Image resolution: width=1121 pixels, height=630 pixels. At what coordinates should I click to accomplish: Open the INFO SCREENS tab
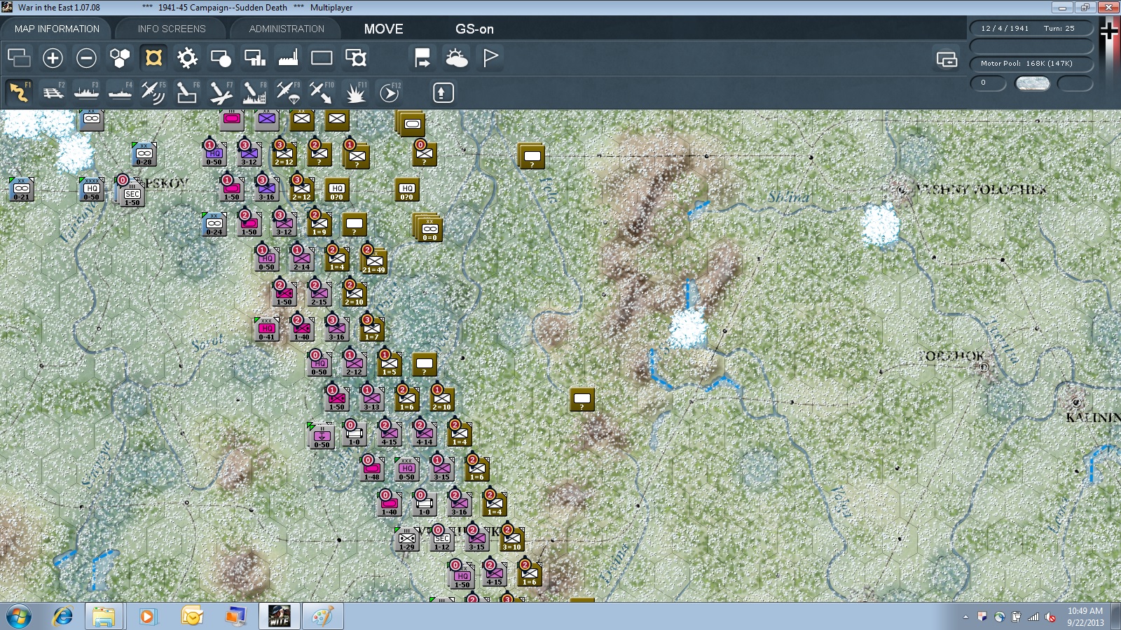[172, 29]
